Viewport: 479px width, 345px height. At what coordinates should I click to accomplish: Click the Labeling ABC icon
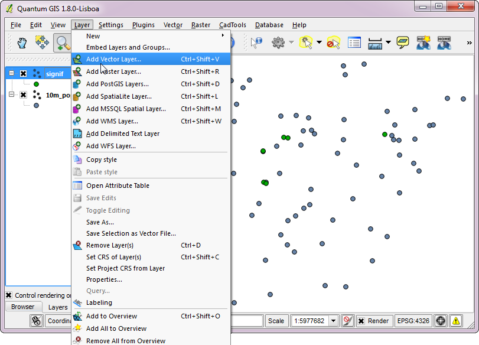[x=77, y=302]
